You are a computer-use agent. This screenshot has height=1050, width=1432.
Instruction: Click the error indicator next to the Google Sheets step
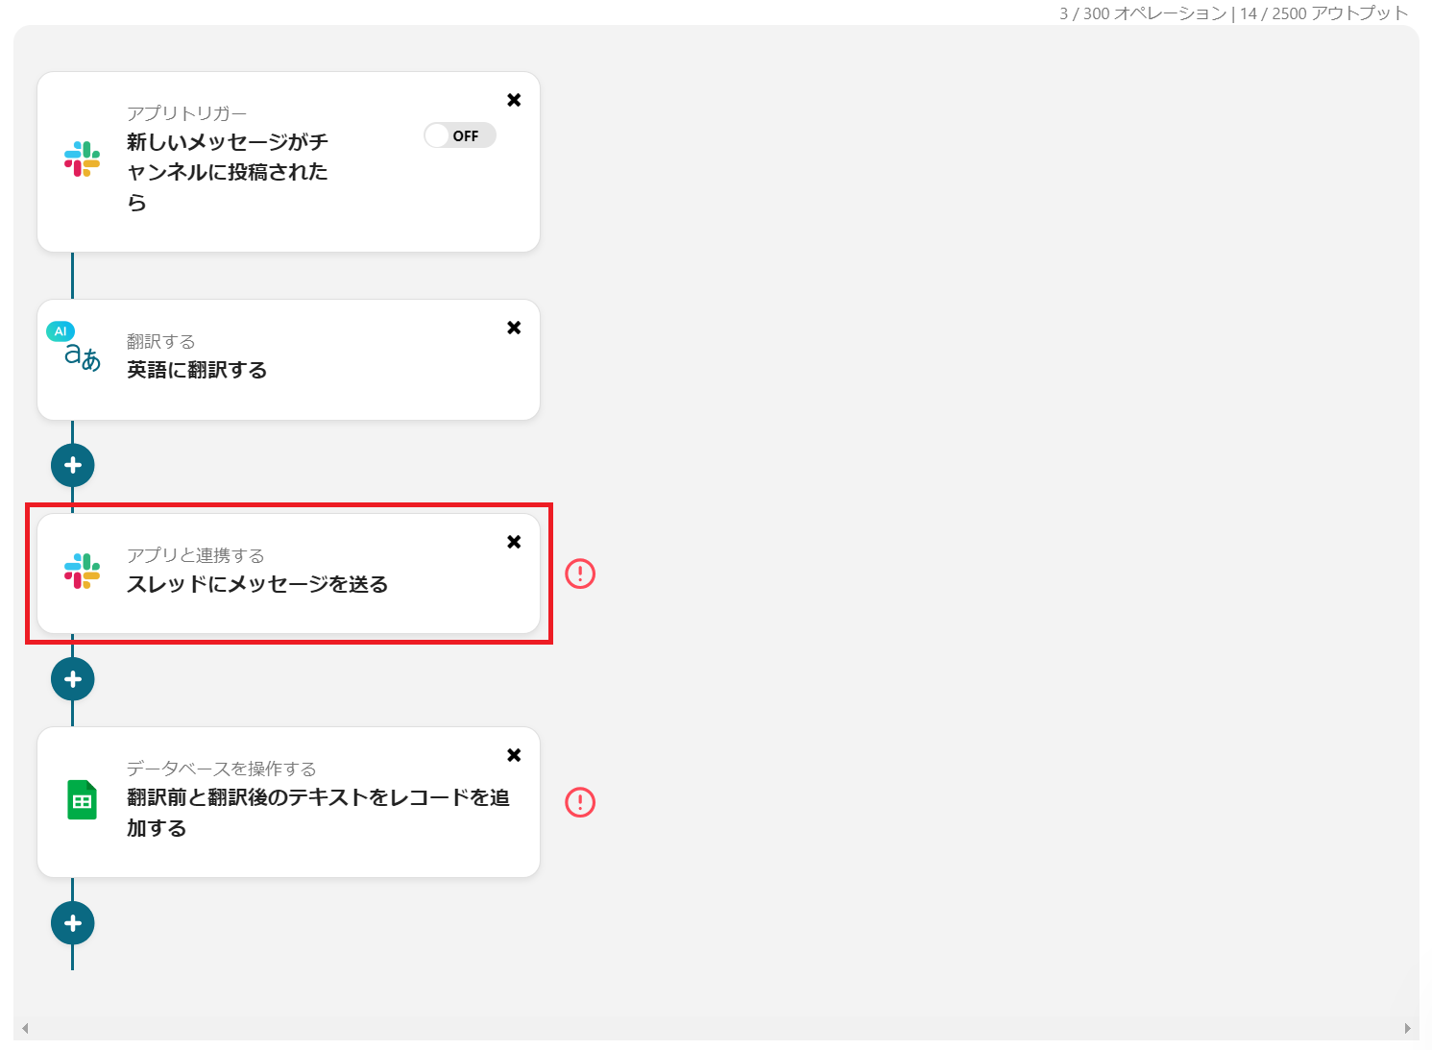(x=580, y=802)
